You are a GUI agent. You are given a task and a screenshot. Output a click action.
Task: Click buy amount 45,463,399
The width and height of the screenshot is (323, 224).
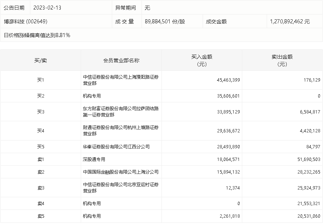(x=228, y=80)
